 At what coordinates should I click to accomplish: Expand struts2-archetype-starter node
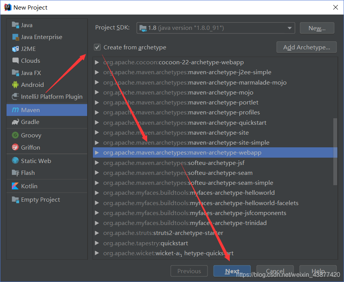coord(97,233)
